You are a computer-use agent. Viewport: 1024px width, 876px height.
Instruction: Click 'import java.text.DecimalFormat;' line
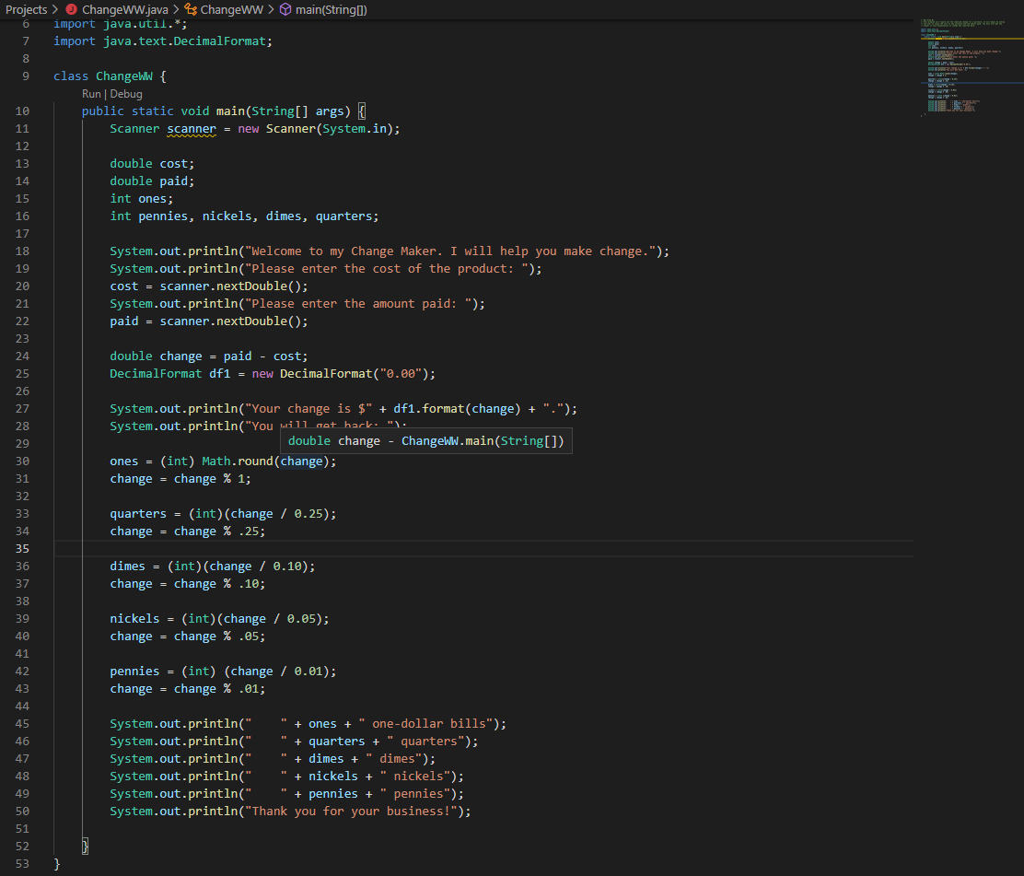point(163,41)
